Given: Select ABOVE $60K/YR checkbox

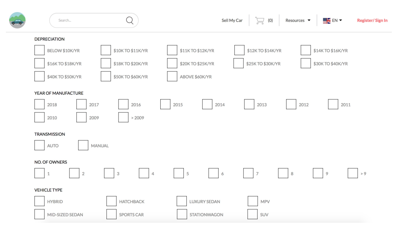Looking at the screenshot, I should pos(172,76).
